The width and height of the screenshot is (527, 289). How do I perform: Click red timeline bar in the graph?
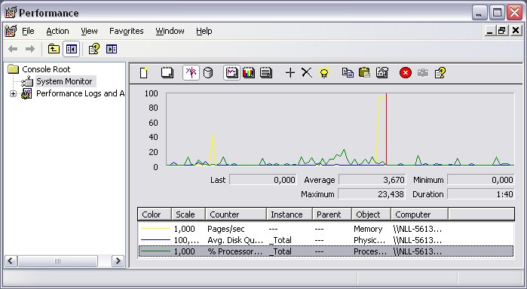pyautogui.click(x=386, y=129)
